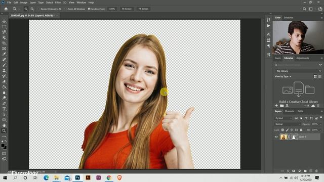Toggle lock image pixels brush icon

pyautogui.click(x=287, y=130)
